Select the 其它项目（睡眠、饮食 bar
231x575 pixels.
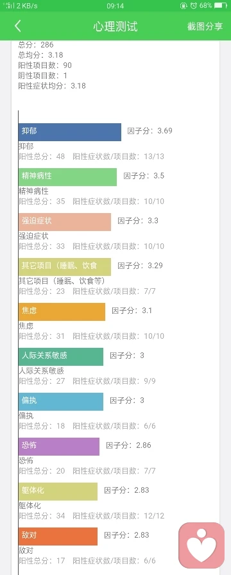pos(65,267)
